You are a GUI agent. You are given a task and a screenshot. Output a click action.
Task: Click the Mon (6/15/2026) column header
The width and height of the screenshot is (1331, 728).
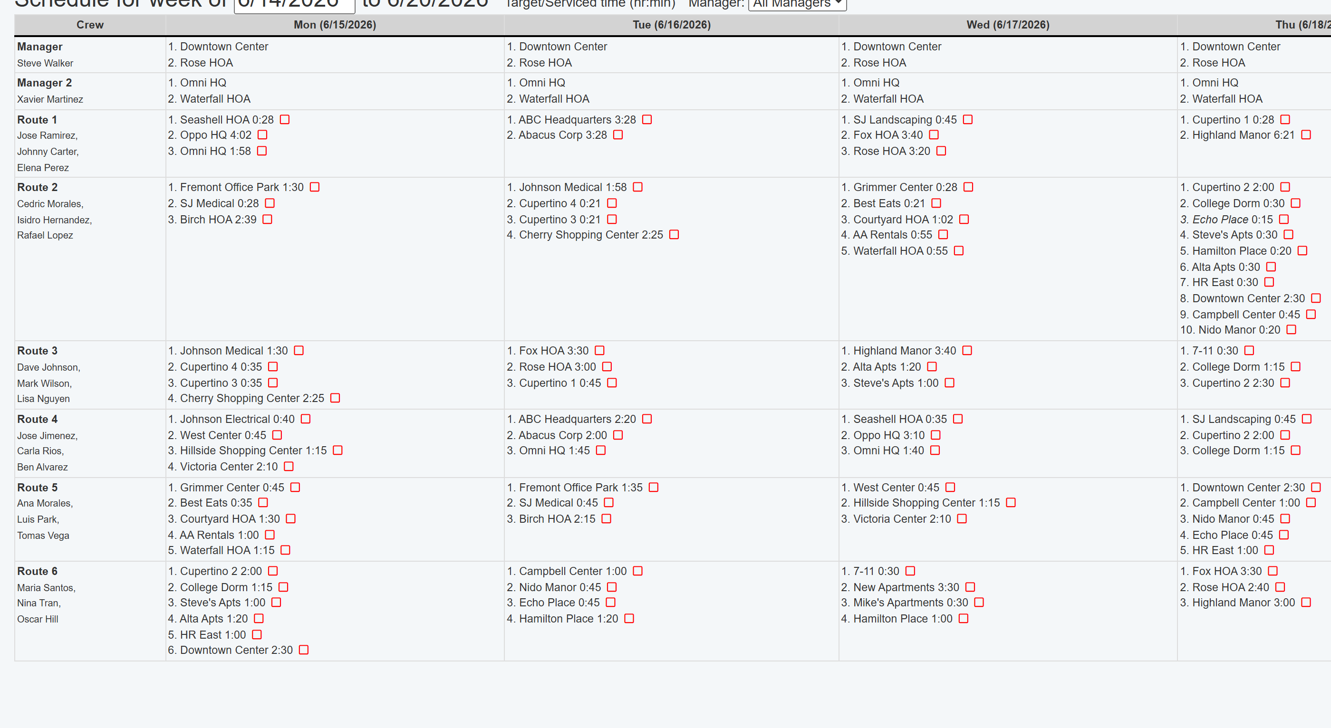tap(335, 25)
